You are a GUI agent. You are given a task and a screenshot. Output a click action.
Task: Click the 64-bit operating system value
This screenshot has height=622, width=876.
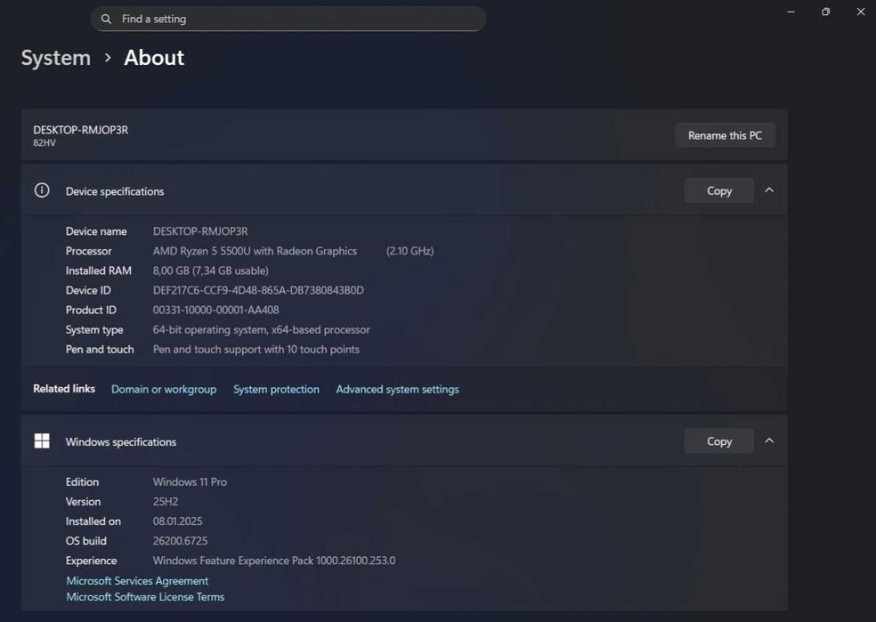[x=262, y=330]
